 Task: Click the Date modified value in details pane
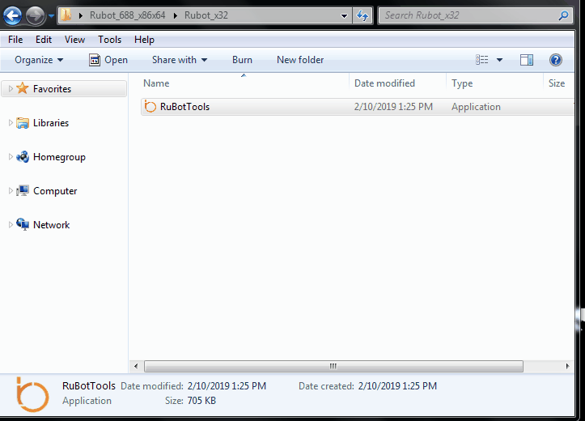click(227, 386)
